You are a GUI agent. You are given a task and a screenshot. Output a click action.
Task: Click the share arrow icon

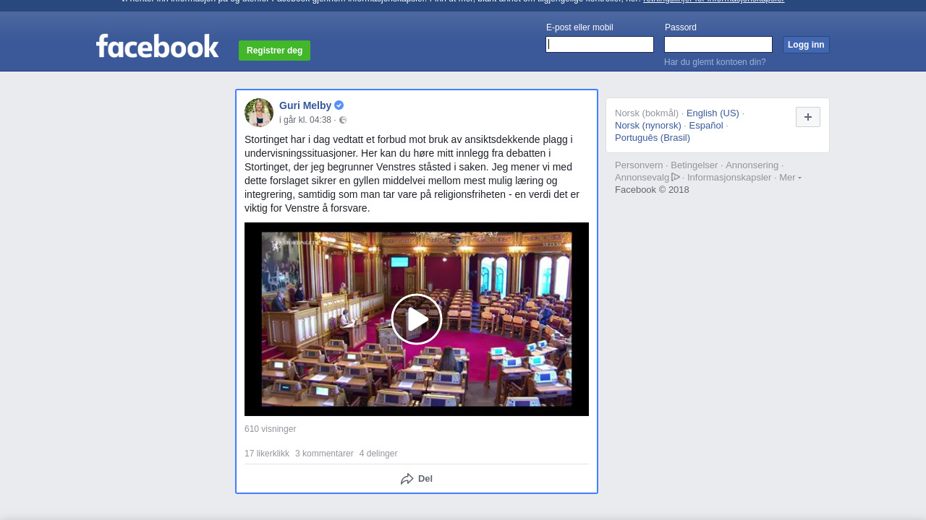coord(407,479)
